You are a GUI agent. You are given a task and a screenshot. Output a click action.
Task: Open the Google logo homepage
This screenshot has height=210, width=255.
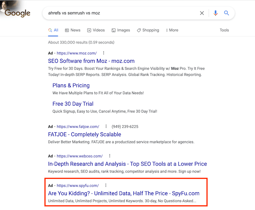click(x=18, y=13)
